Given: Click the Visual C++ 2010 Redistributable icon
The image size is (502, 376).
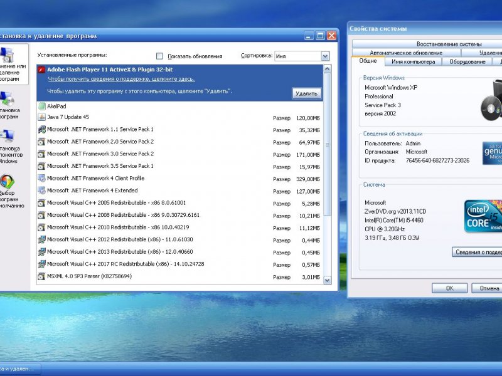Looking at the screenshot, I should click(41, 227).
